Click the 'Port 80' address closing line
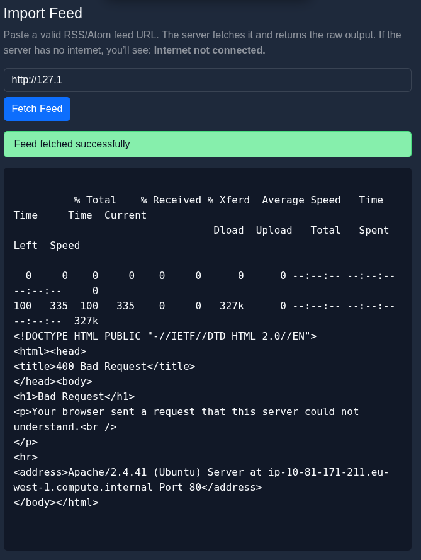 [x=138, y=488]
